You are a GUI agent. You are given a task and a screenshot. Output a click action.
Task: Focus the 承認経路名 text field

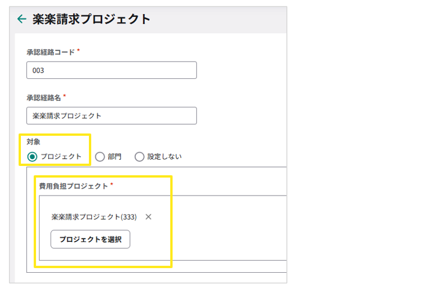click(111, 115)
